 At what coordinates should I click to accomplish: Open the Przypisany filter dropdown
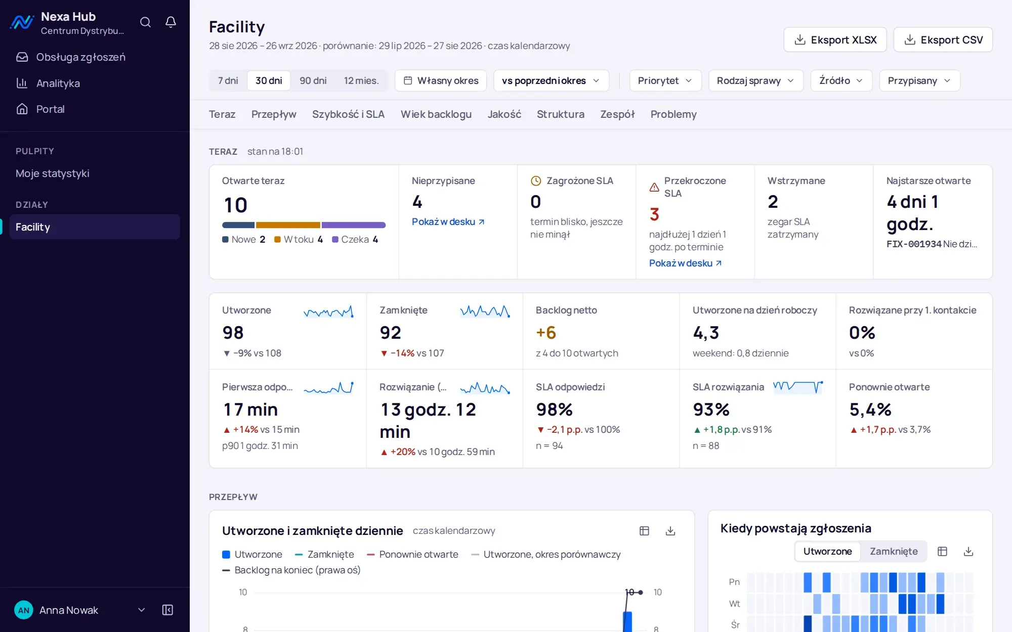click(x=919, y=80)
